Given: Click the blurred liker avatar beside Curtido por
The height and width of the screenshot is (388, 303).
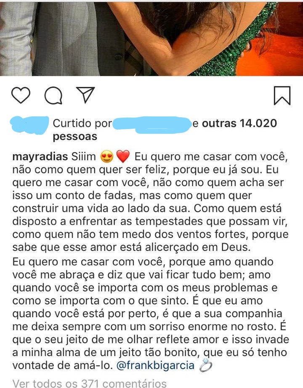Looking at the screenshot, I should (x=29, y=125).
